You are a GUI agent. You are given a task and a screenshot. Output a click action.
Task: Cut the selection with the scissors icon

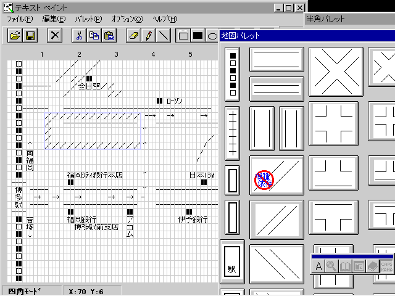tap(79, 36)
